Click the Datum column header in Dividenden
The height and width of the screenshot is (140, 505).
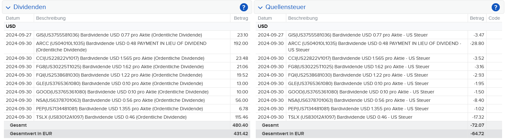pos(13,18)
